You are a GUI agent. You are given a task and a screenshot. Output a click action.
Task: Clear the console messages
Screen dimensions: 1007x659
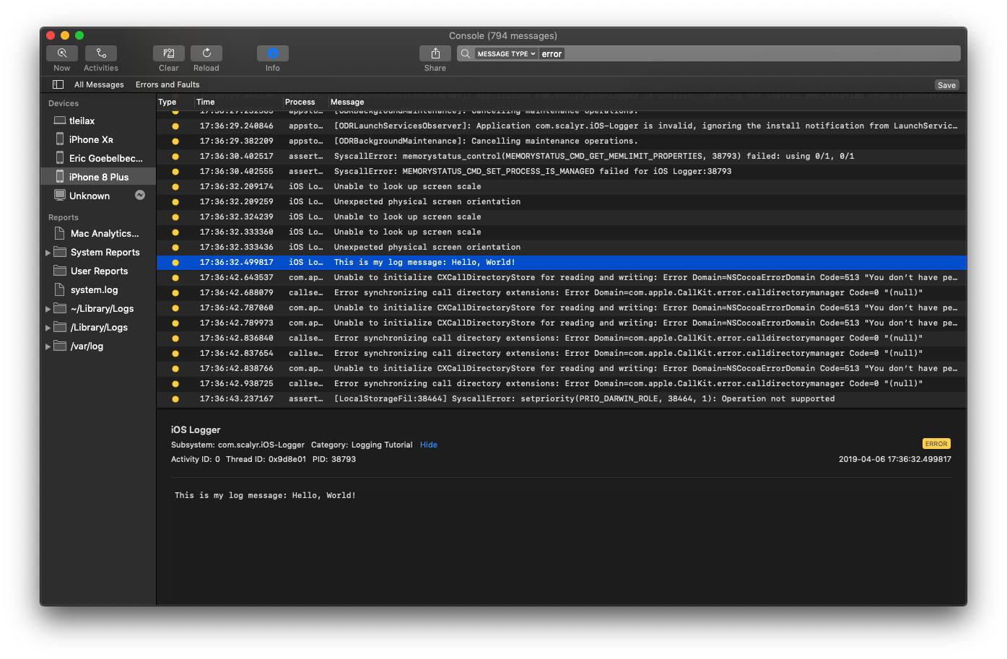pyautogui.click(x=168, y=53)
